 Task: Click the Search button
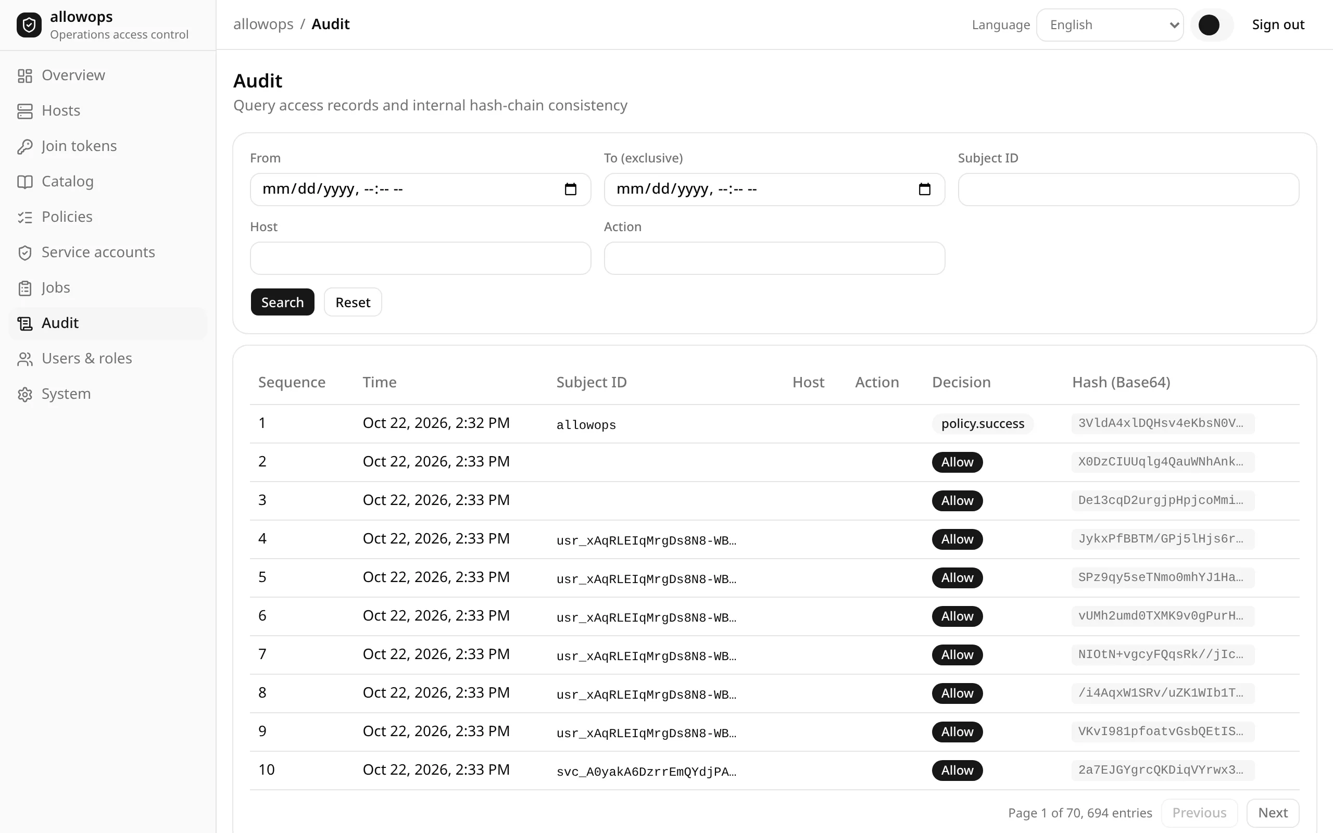pyautogui.click(x=283, y=302)
